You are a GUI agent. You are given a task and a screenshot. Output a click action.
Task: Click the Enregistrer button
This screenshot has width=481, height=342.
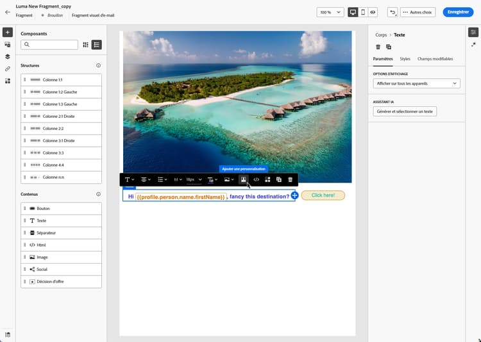pyautogui.click(x=457, y=12)
